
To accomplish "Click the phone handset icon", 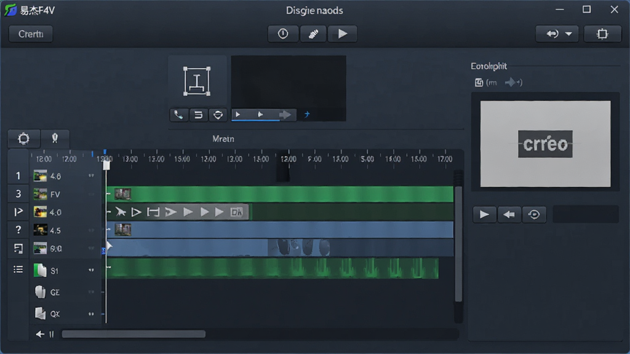I will click(x=178, y=115).
